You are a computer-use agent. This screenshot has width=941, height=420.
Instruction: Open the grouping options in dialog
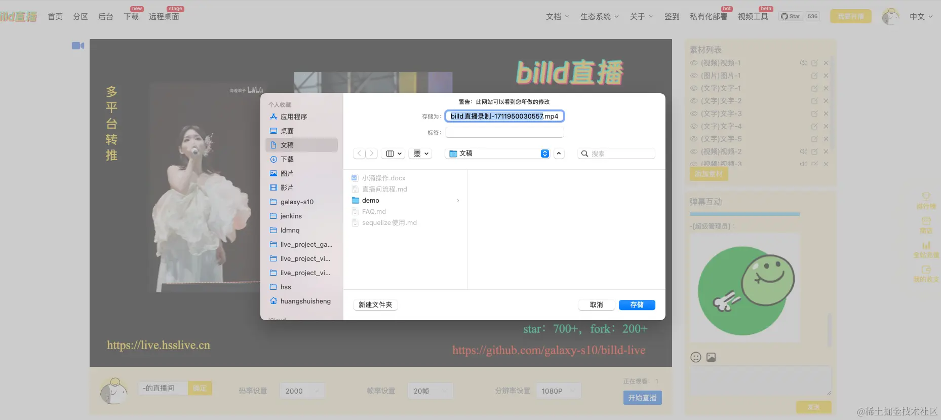(420, 154)
